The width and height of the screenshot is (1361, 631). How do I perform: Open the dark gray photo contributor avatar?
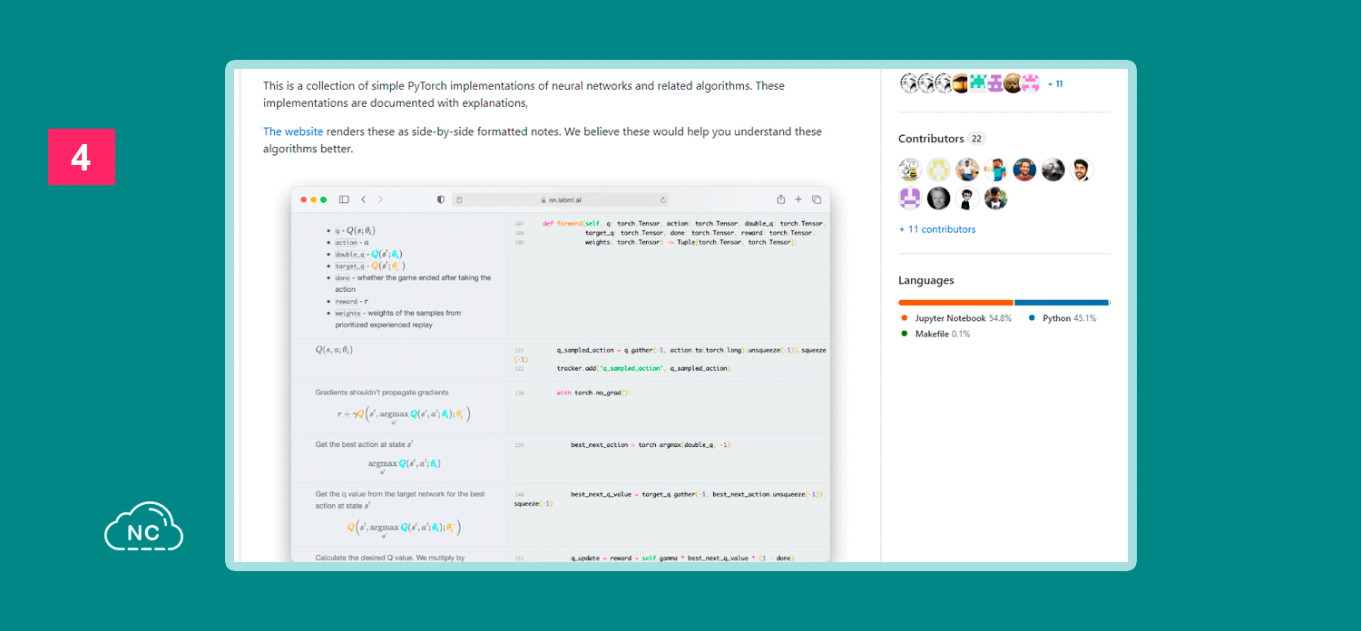(x=1053, y=170)
